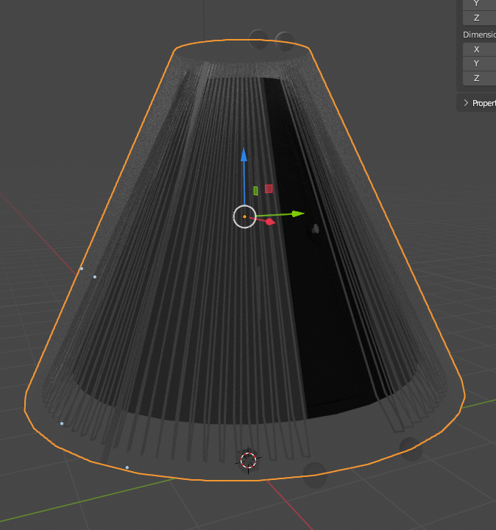496x530 pixels.
Task: Click the green Y-axis move gizmo arrow
Action: (x=297, y=213)
